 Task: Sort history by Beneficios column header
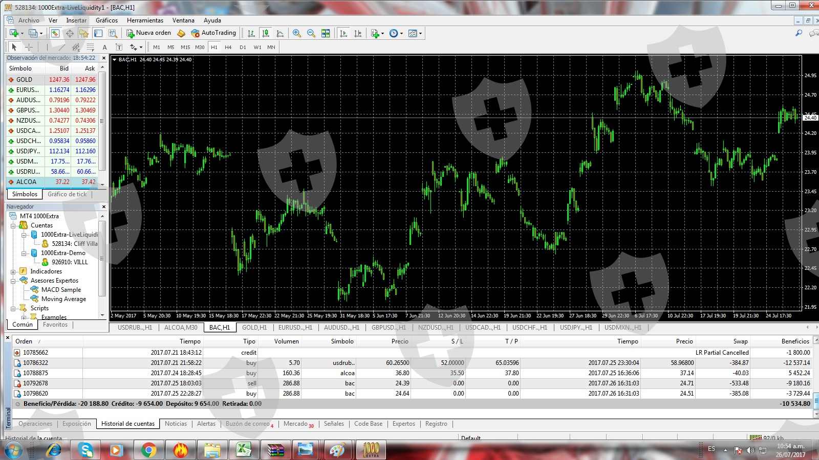click(795, 341)
